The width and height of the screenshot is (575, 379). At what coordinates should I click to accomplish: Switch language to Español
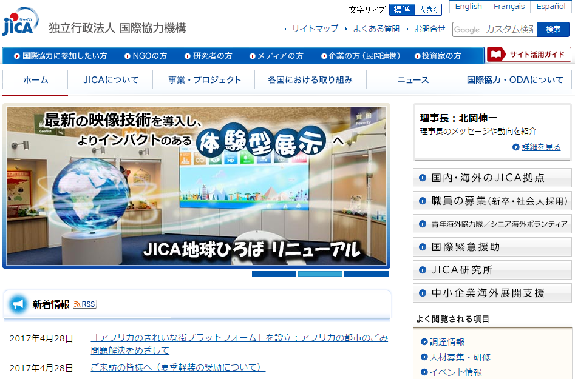coord(551,7)
